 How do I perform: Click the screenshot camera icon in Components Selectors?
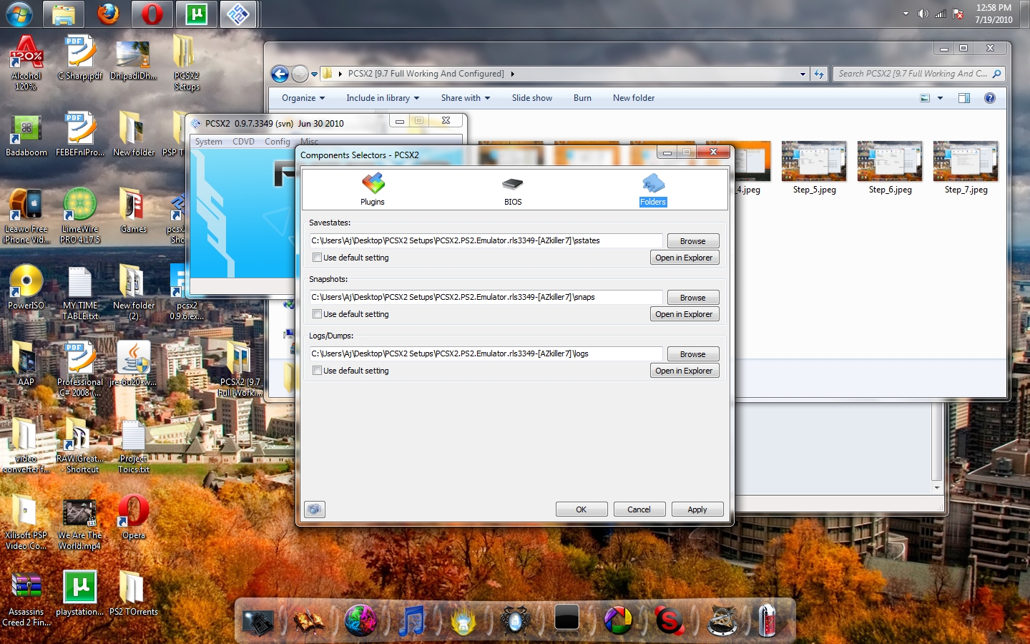315,509
